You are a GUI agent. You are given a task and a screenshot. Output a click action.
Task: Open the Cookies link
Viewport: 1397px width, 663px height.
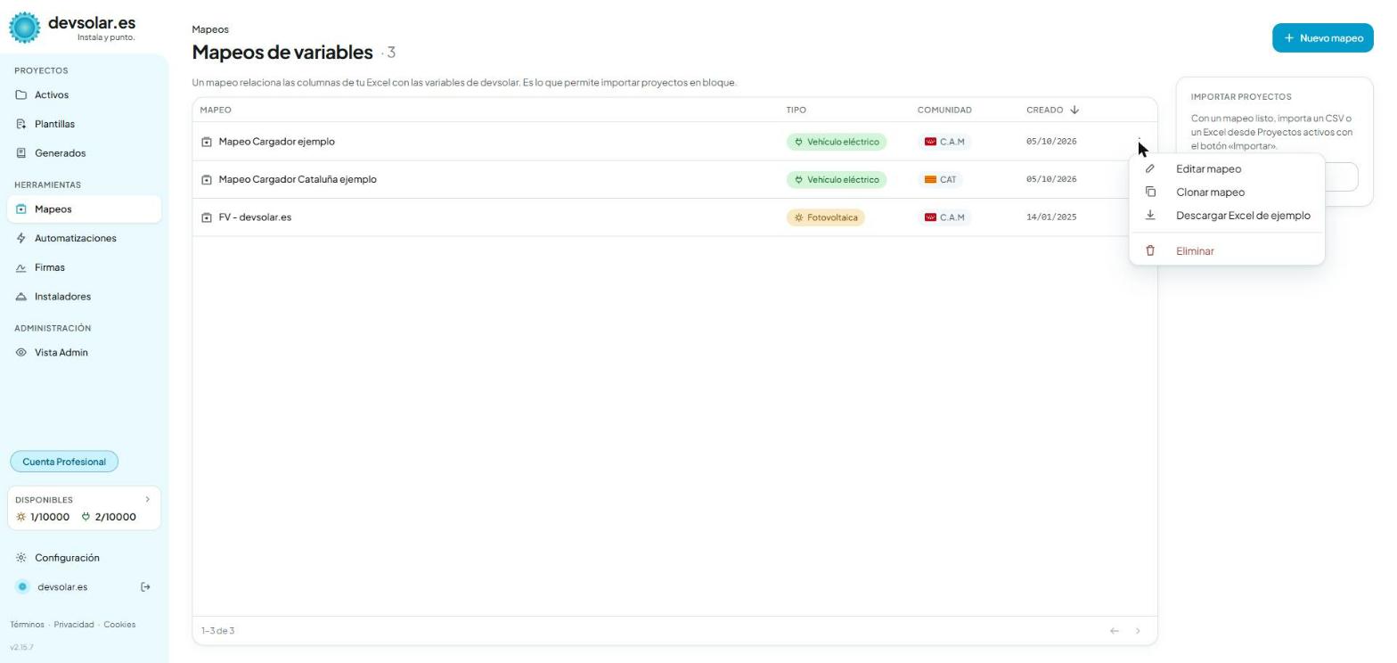click(119, 625)
